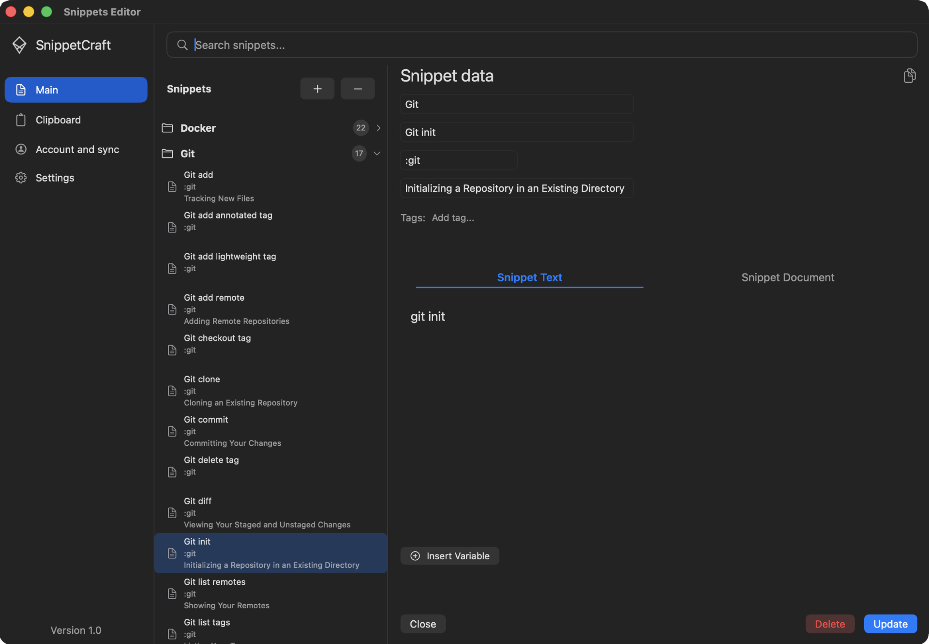Click the Add tag... field
Screen dimensions: 929x644
pos(453,218)
